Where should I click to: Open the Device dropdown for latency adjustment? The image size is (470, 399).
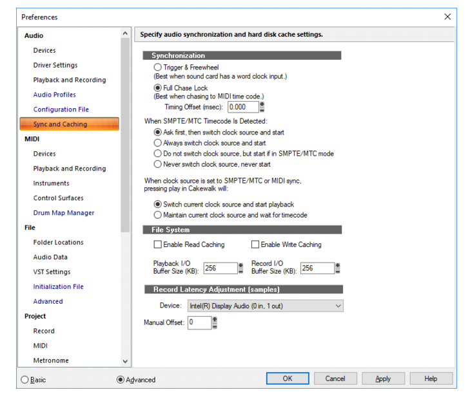coord(265,306)
